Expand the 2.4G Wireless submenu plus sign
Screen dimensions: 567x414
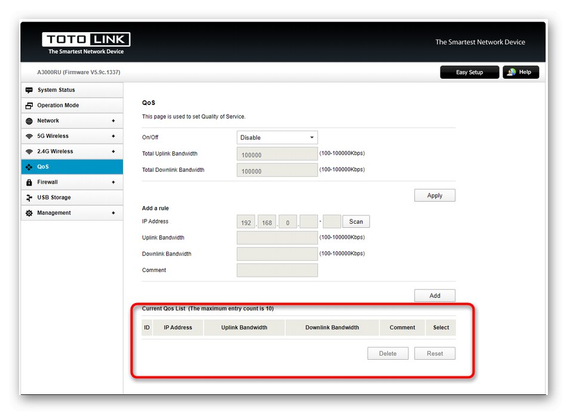pos(113,152)
